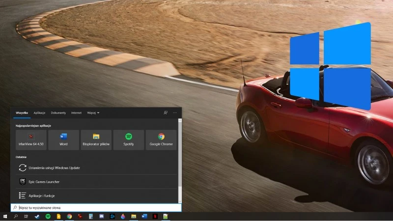Switch to the Dokumenty tab
393x221 pixels.
58,113
